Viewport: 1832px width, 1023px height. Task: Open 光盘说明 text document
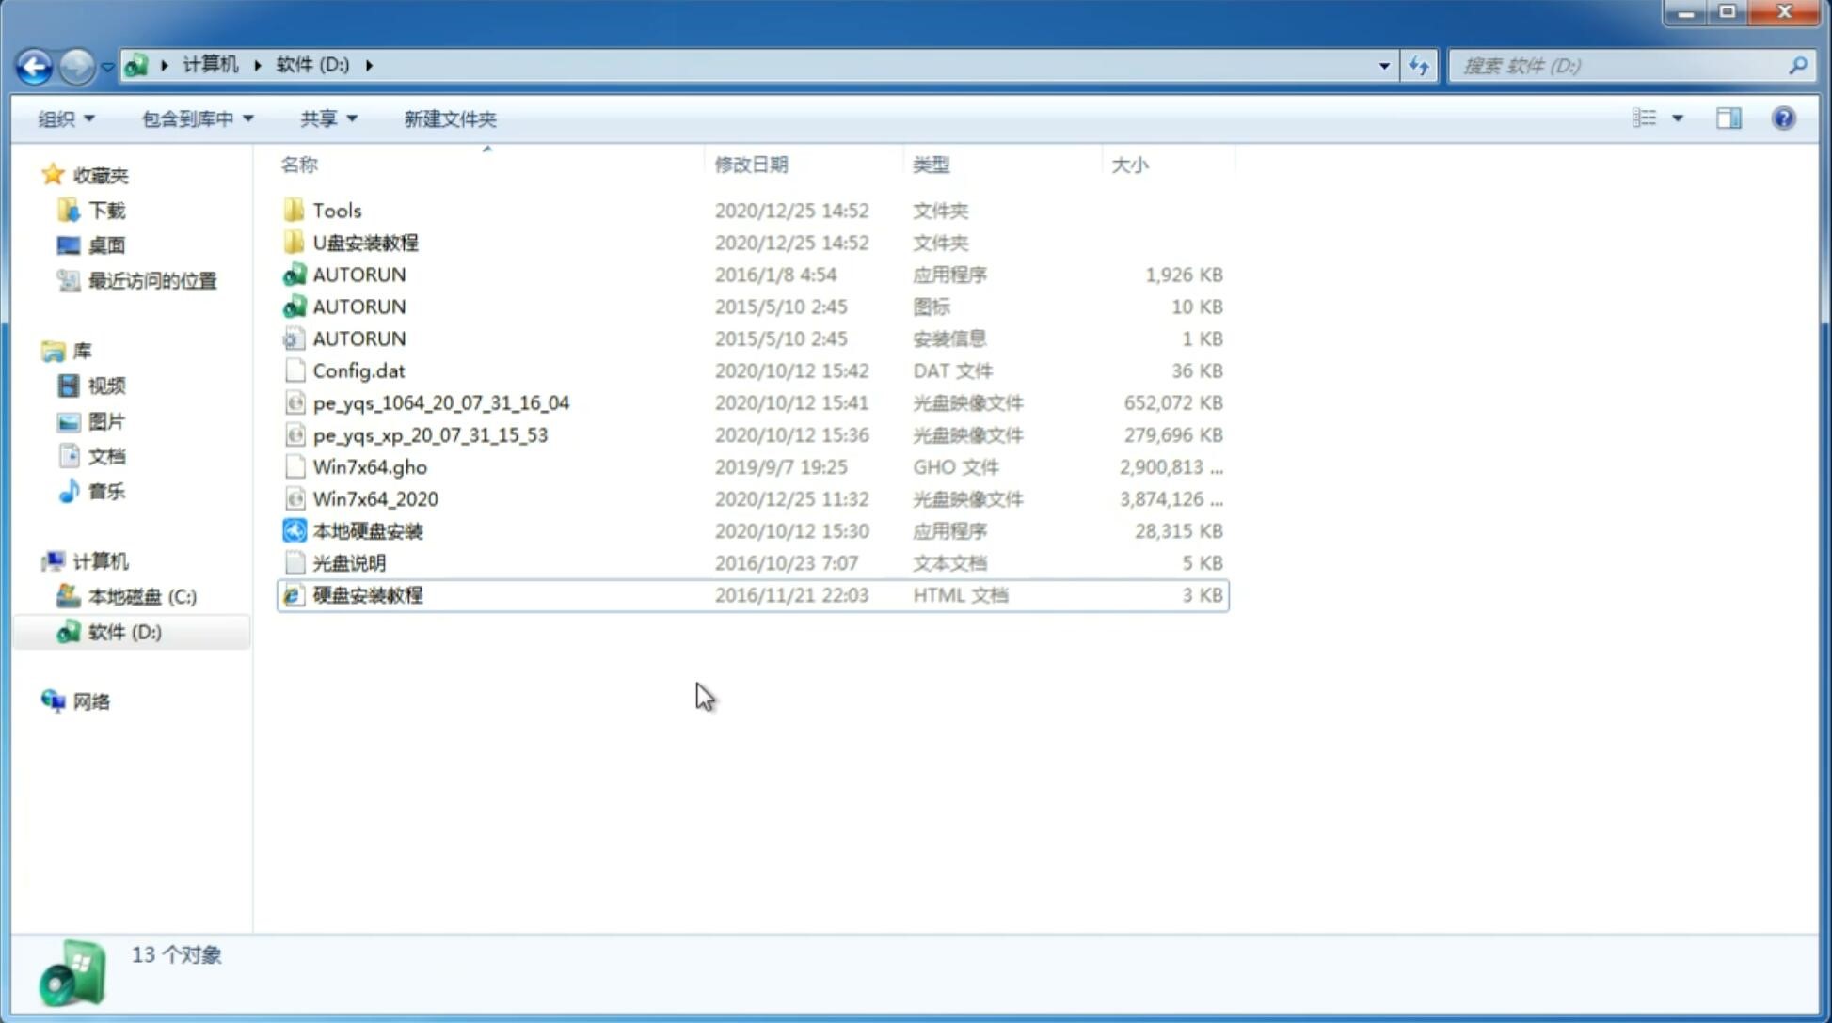(x=348, y=561)
